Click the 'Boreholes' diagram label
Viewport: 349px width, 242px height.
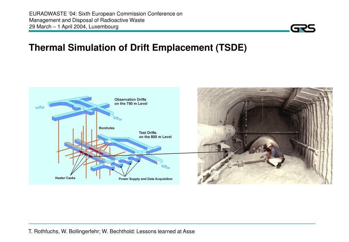(107, 128)
